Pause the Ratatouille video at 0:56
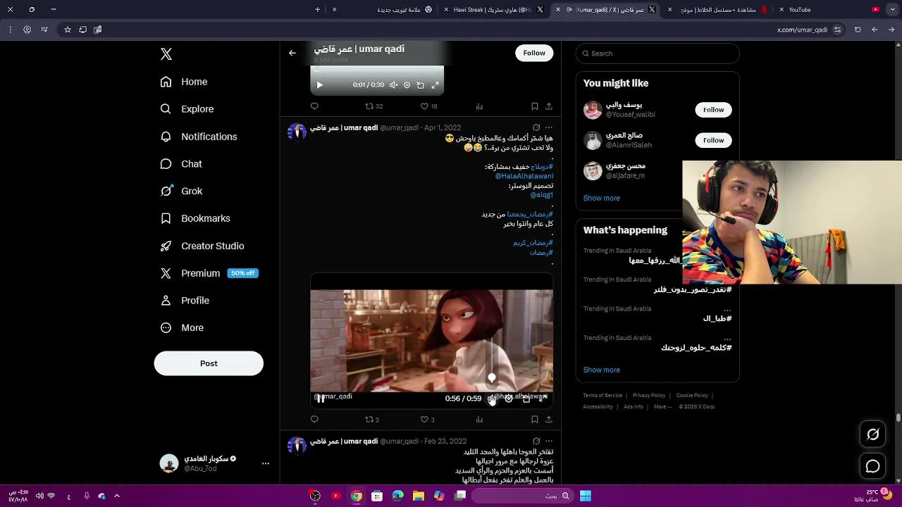 click(320, 399)
